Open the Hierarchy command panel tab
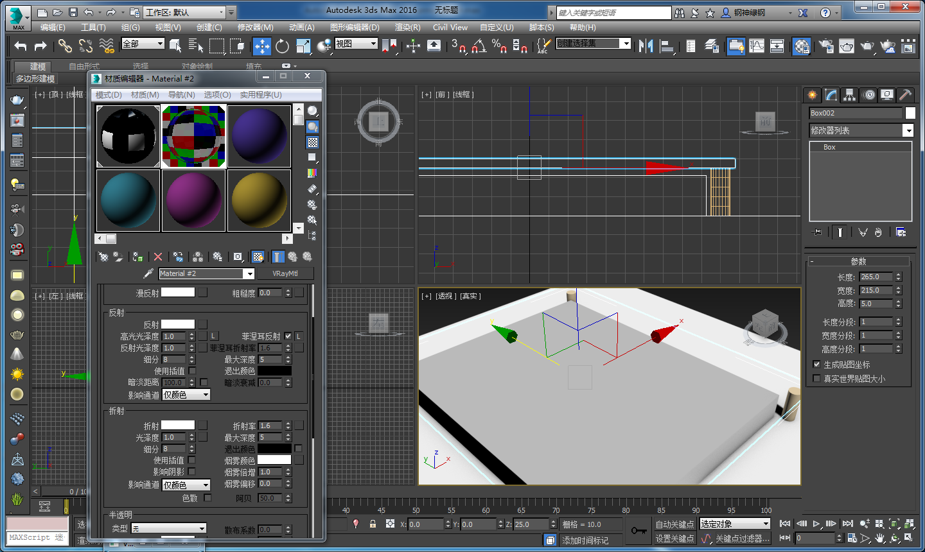The width and height of the screenshot is (925, 552). pos(850,95)
